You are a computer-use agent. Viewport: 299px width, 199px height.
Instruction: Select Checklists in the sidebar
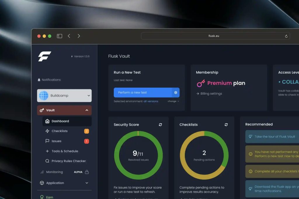(x=60, y=131)
